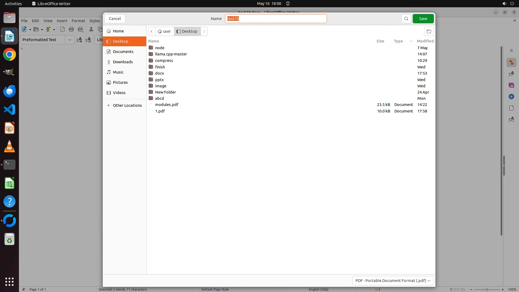Expand the Preformatted Text style dropdown
Image resolution: width=519 pixels, height=292 pixels.
coord(69,40)
